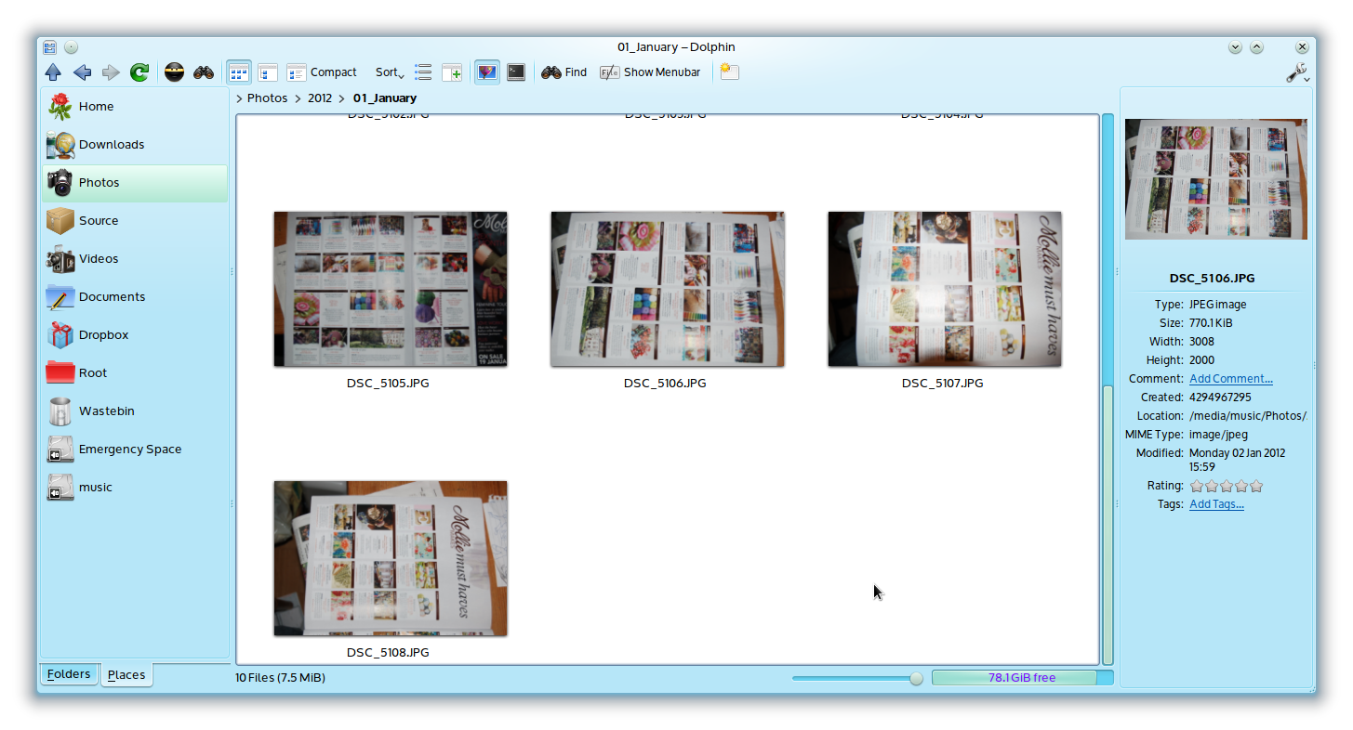Viewport: 1353px width, 730px height.
Task: Click the DSC_5107.JPG file name
Action: click(942, 384)
